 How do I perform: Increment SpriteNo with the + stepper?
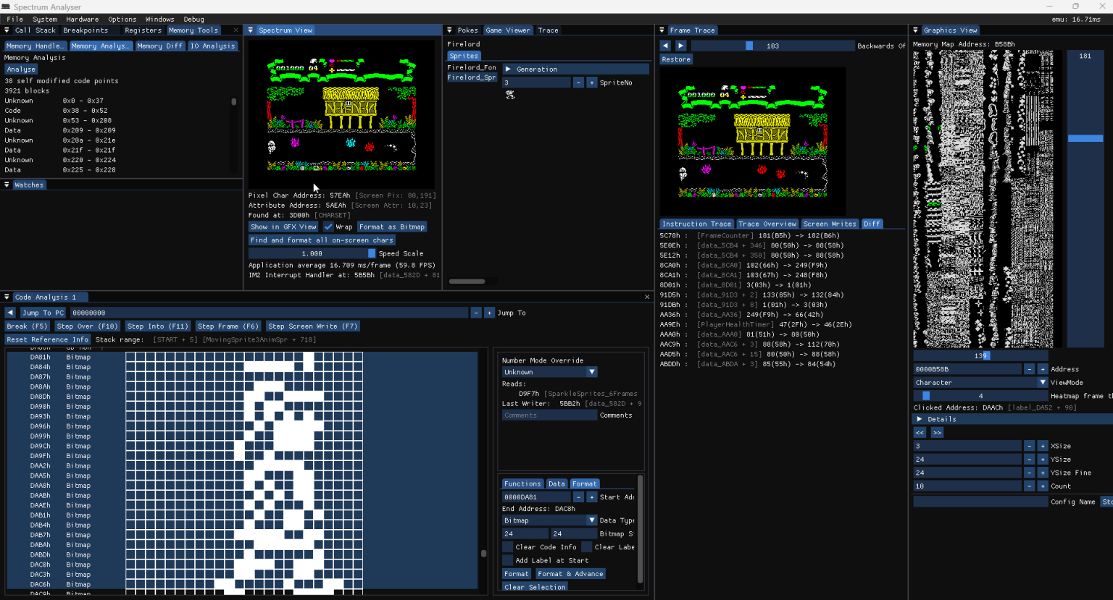593,82
